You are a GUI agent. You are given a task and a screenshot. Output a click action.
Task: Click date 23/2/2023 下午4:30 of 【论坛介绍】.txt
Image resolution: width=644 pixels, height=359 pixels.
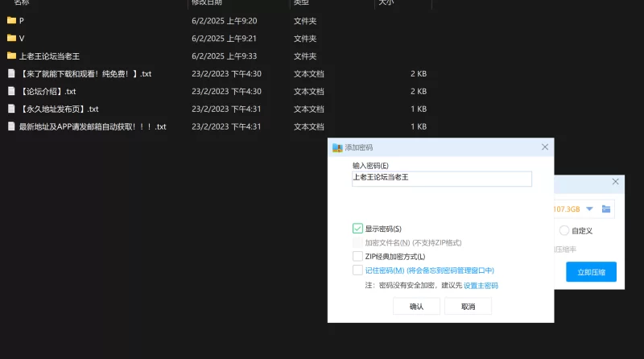click(x=226, y=91)
